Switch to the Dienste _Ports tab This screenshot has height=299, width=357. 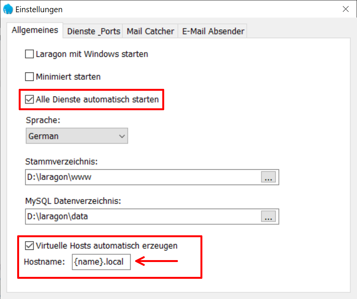[94, 31]
